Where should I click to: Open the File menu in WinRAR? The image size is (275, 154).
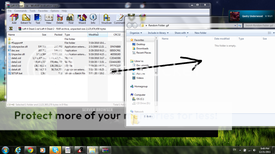point(10,11)
